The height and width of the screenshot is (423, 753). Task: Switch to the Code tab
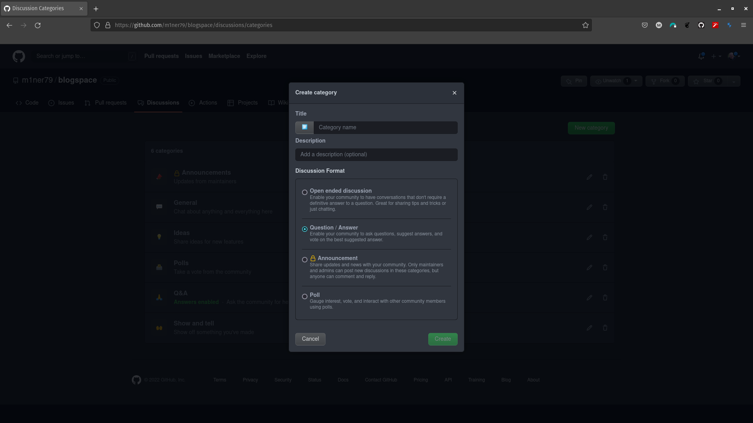(27, 103)
